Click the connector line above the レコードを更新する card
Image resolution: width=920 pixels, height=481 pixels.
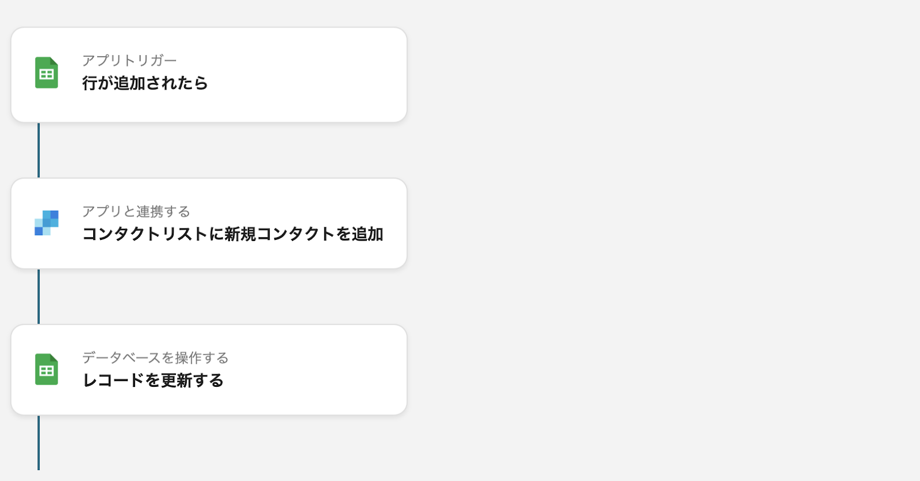click(x=39, y=296)
